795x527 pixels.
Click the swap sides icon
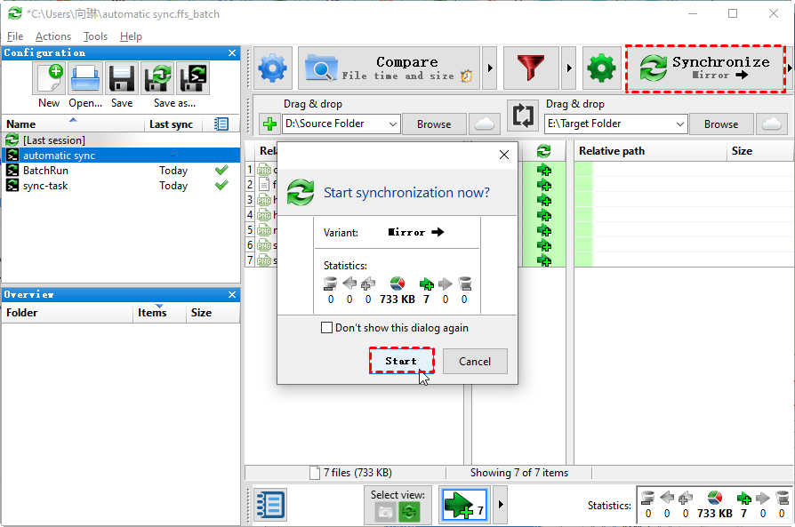(524, 116)
